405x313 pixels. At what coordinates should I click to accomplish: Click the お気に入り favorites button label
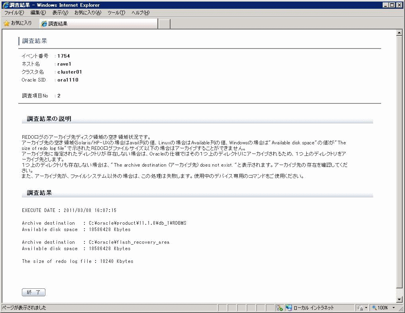(22, 23)
